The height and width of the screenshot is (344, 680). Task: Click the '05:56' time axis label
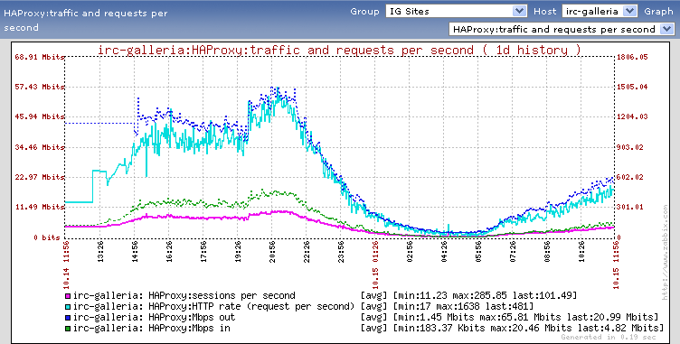point(478,252)
